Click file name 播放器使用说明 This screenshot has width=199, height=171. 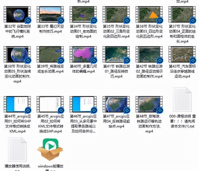(x=17, y=167)
